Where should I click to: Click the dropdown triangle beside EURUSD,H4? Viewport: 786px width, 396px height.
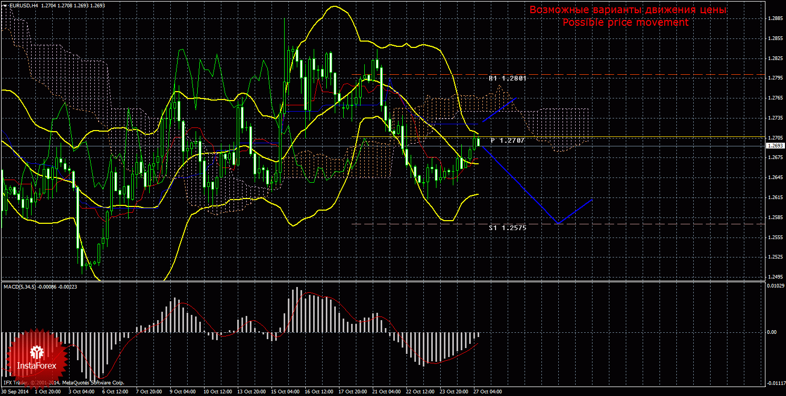coord(5,5)
